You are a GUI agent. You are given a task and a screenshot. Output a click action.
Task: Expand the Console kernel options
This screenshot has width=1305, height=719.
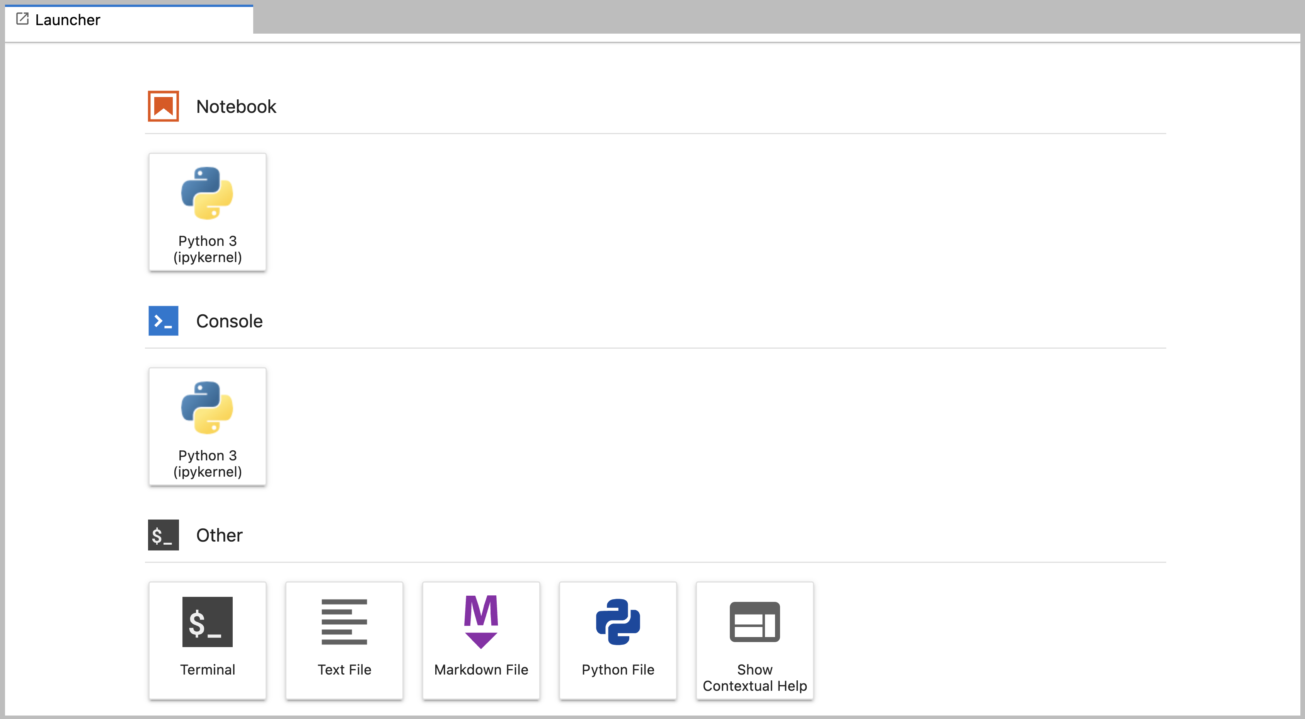click(229, 320)
